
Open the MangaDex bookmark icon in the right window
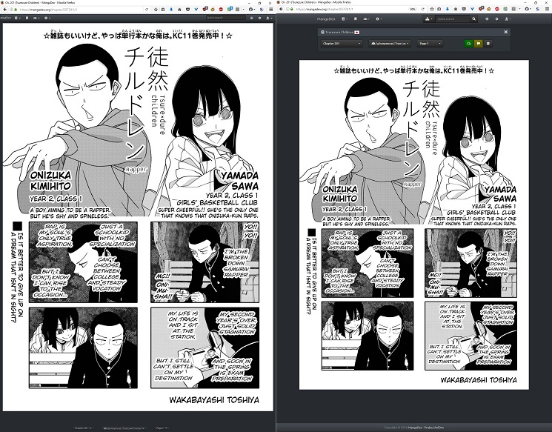355,19
